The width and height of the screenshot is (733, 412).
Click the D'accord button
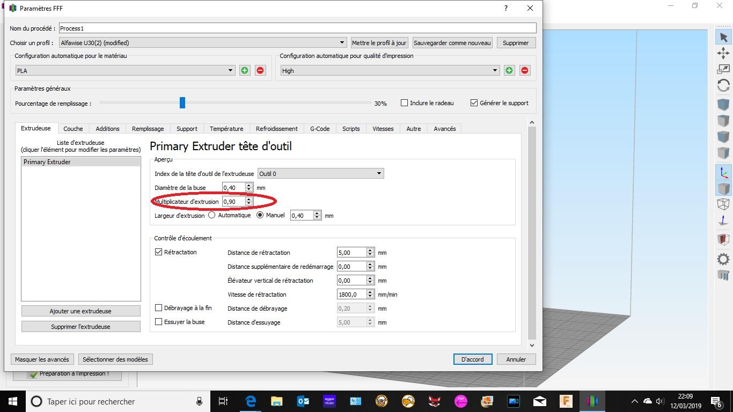click(x=473, y=359)
